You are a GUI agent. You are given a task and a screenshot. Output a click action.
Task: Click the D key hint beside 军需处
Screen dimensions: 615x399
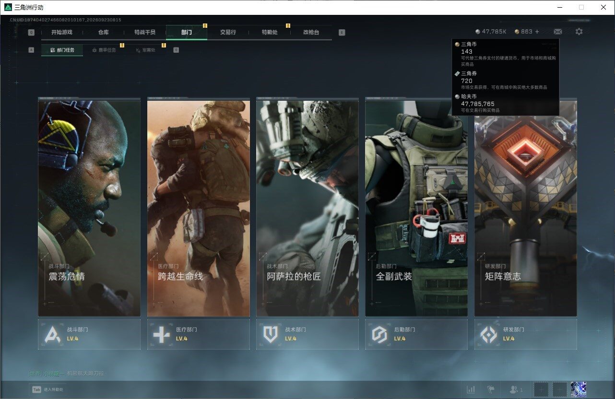pyautogui.click(x=176, y=50)
